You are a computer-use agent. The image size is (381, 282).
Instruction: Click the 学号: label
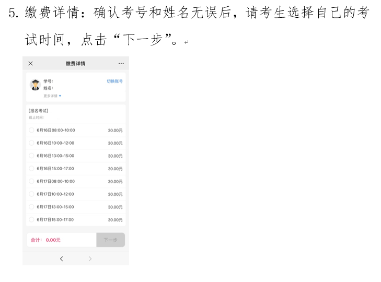[48, 81]
